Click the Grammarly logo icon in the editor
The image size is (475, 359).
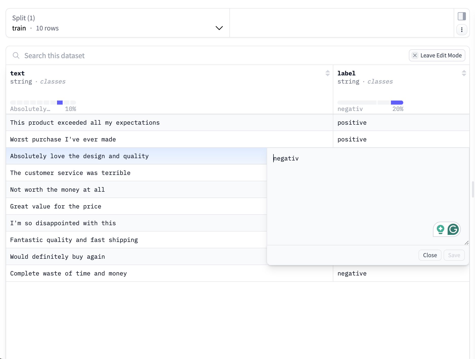453,229
